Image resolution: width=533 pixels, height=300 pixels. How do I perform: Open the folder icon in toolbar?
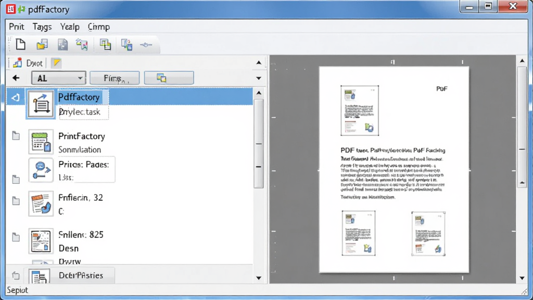point(42,45)
